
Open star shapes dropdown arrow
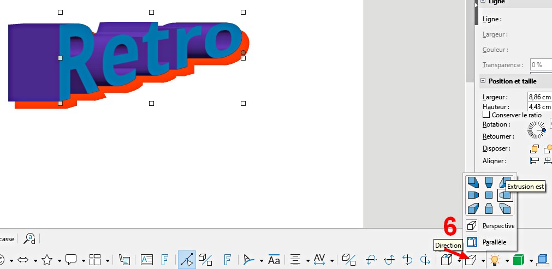(x=60, y=261)
